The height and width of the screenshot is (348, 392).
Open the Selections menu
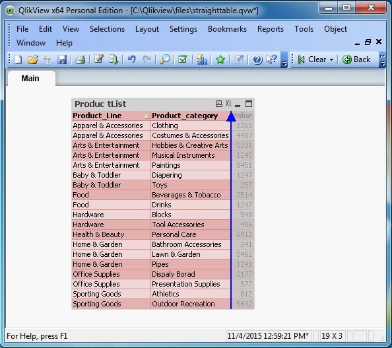pos(108,29)
